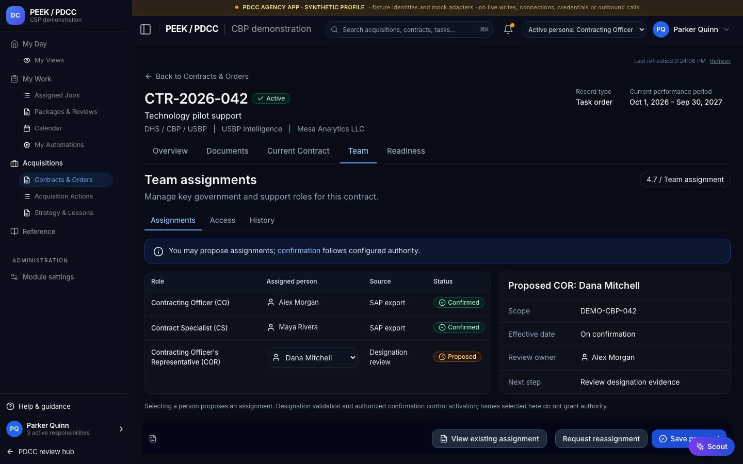Click the Refresh link
743x464 pixels.
(720, 61)
